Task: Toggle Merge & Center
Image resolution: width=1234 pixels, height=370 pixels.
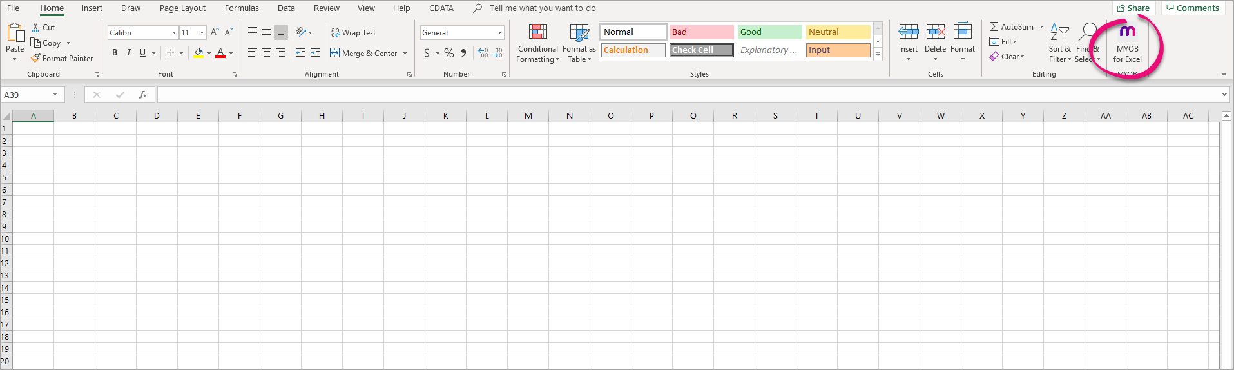Action: point(364,53)
